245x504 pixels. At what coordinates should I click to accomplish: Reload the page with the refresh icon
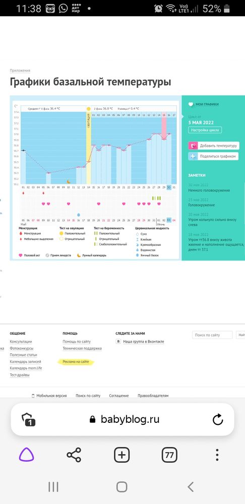coord(218,419)
